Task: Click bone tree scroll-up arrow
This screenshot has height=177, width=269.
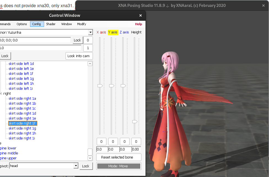Action: [90, 64]
